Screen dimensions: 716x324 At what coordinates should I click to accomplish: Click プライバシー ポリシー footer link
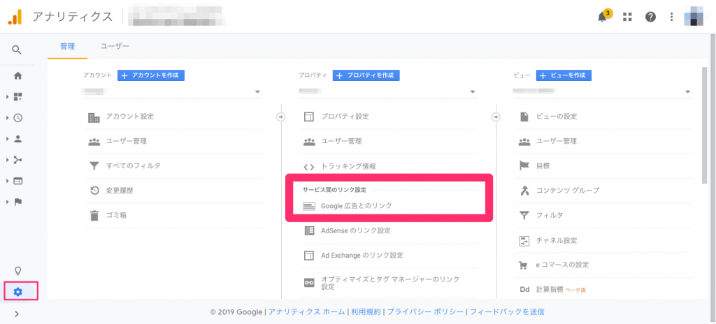coord(424,312)
